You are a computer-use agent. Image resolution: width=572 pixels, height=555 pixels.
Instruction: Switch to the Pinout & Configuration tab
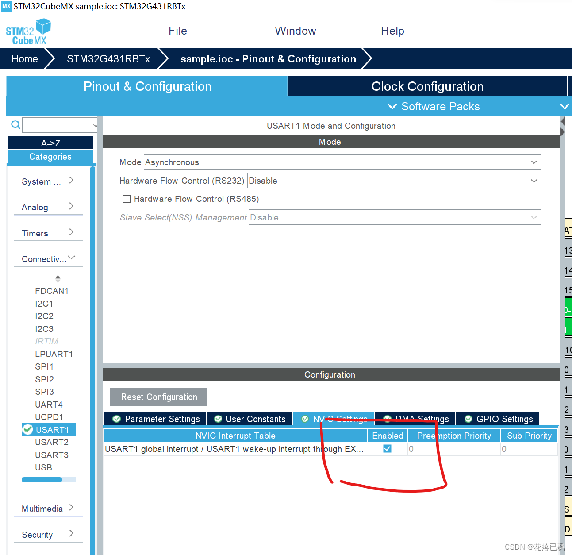click(x=147, y=86)
